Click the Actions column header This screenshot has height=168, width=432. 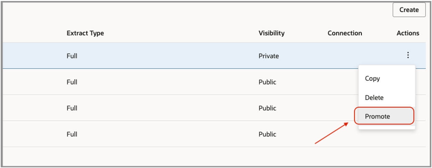[408, 33]
